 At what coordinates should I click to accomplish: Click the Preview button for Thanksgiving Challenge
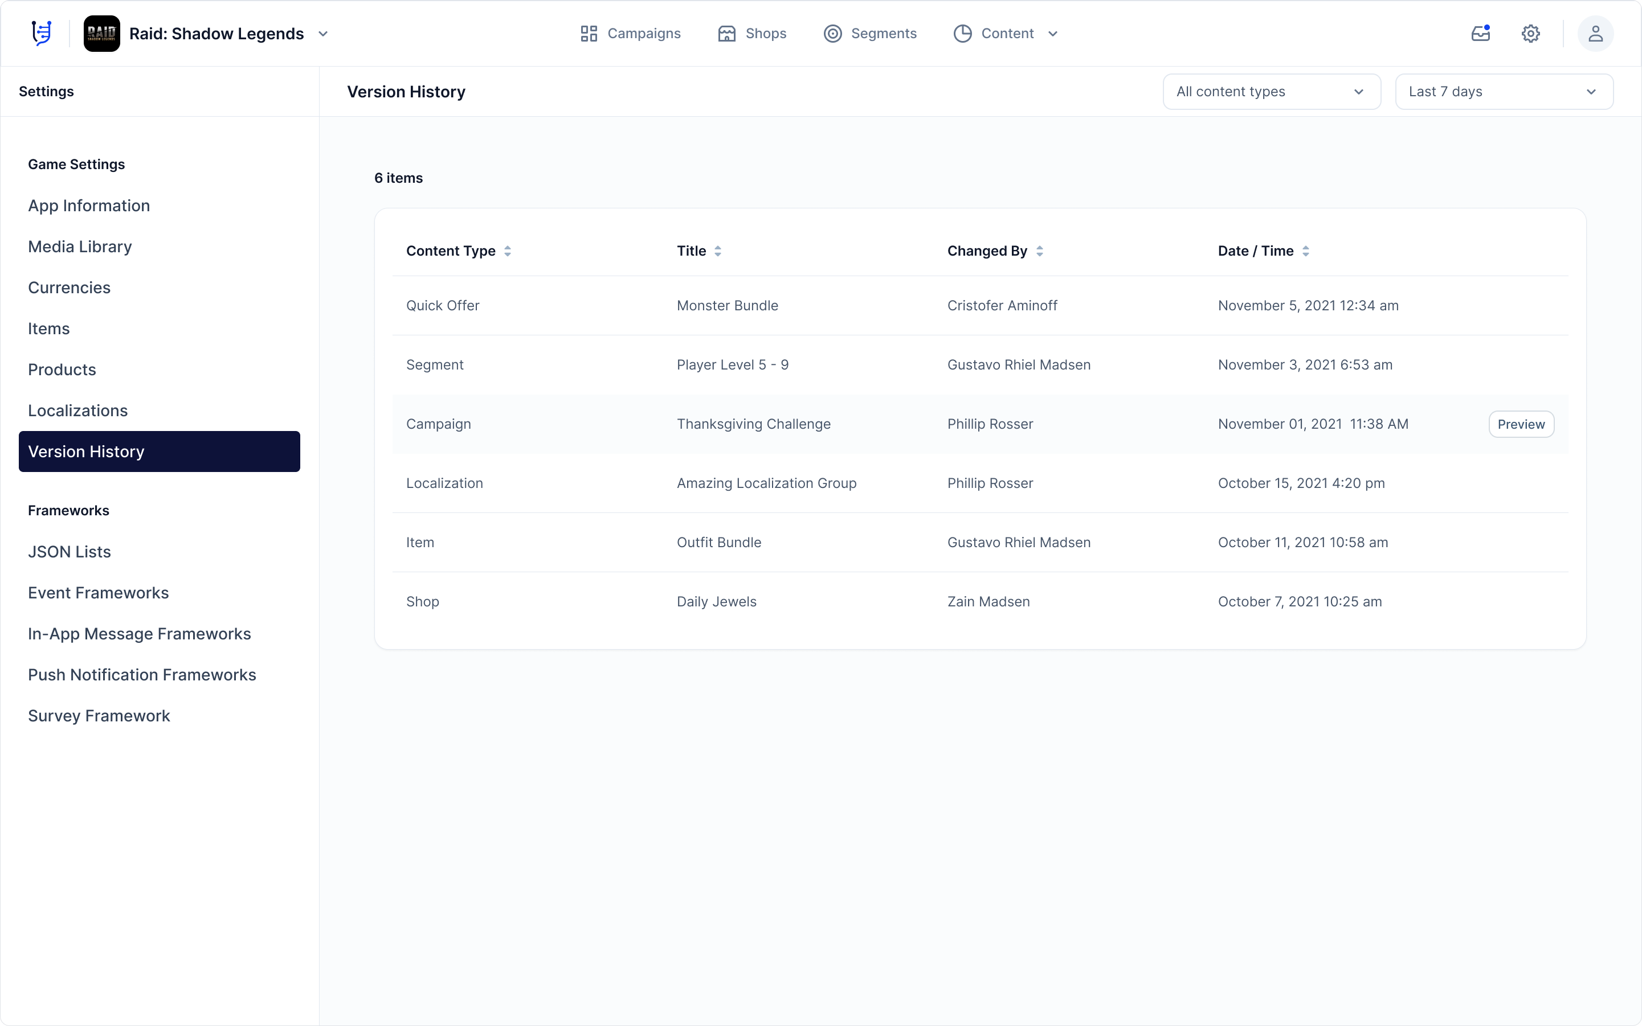click(x=1521, y=424)
